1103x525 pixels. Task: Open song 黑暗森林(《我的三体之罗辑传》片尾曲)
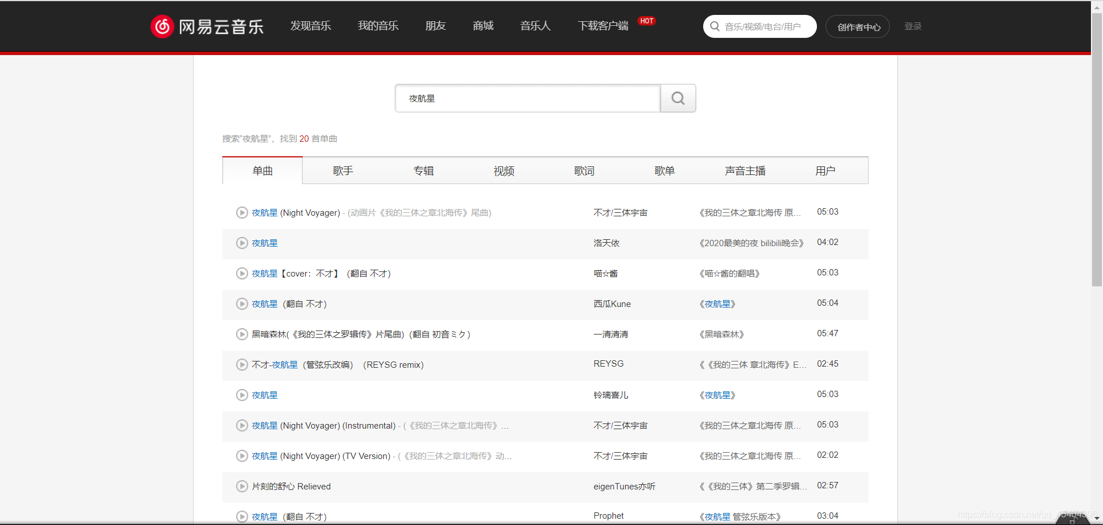361,335
